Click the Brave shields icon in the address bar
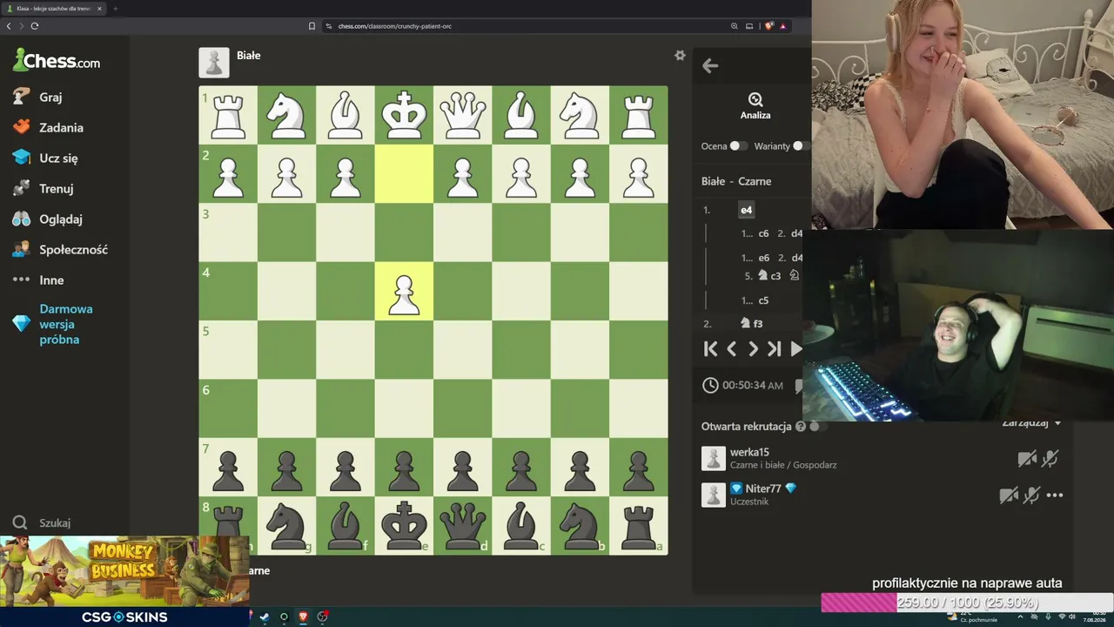 click(769, 26)
